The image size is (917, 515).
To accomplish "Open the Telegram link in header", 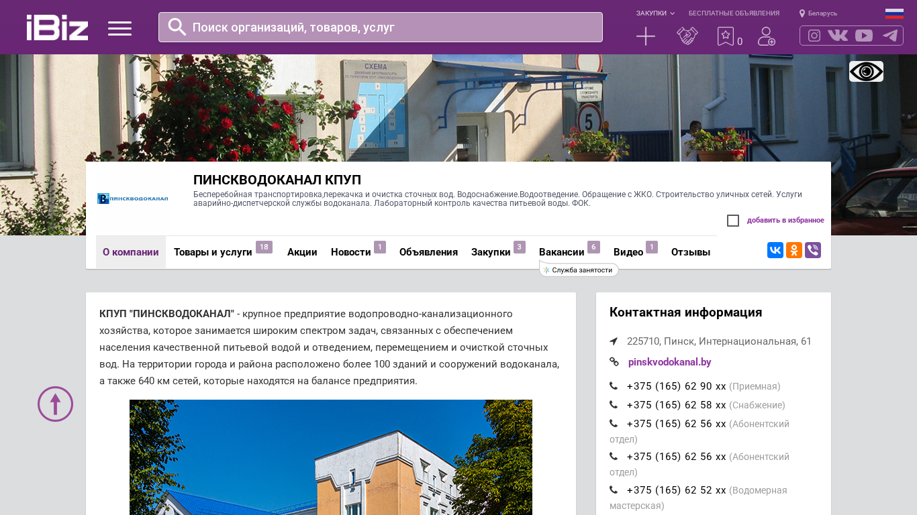I will click(890, 36).
